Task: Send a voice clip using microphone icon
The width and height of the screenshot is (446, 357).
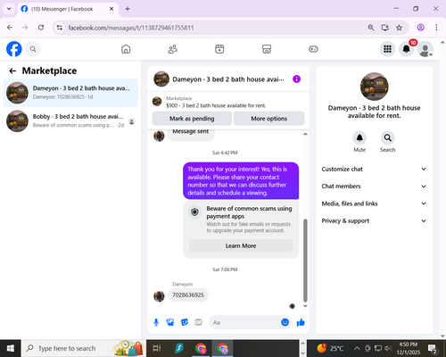Action: coord(156,322)
